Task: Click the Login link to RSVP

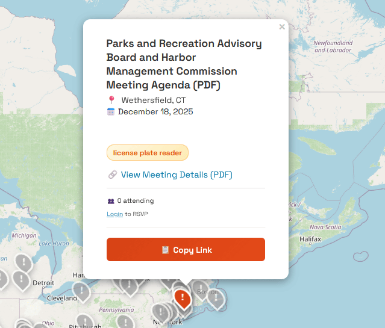Action: pos(114,214)
